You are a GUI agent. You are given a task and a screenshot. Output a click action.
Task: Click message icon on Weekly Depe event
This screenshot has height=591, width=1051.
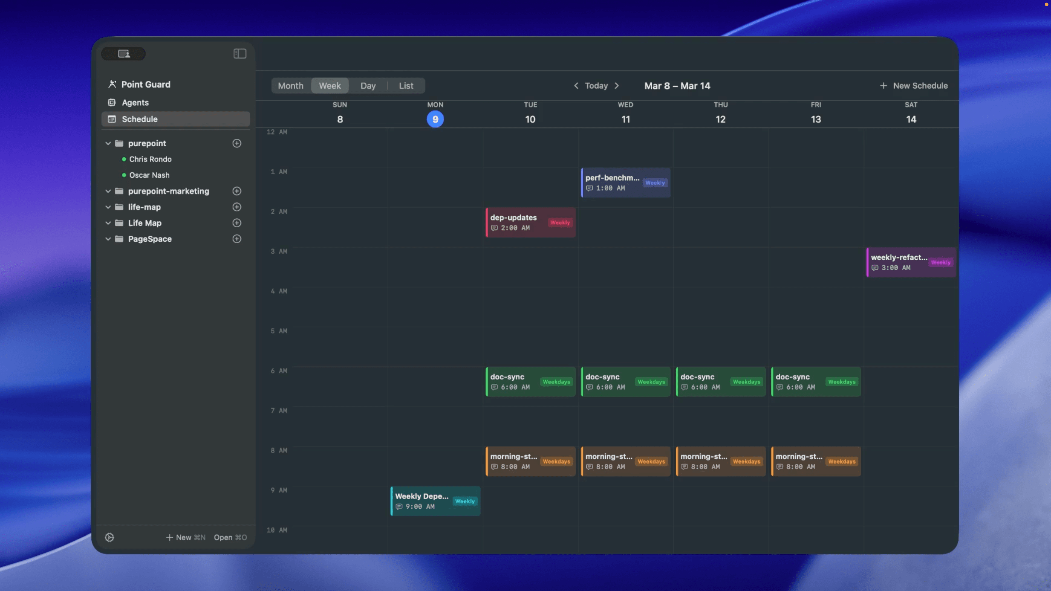(399, 506)
